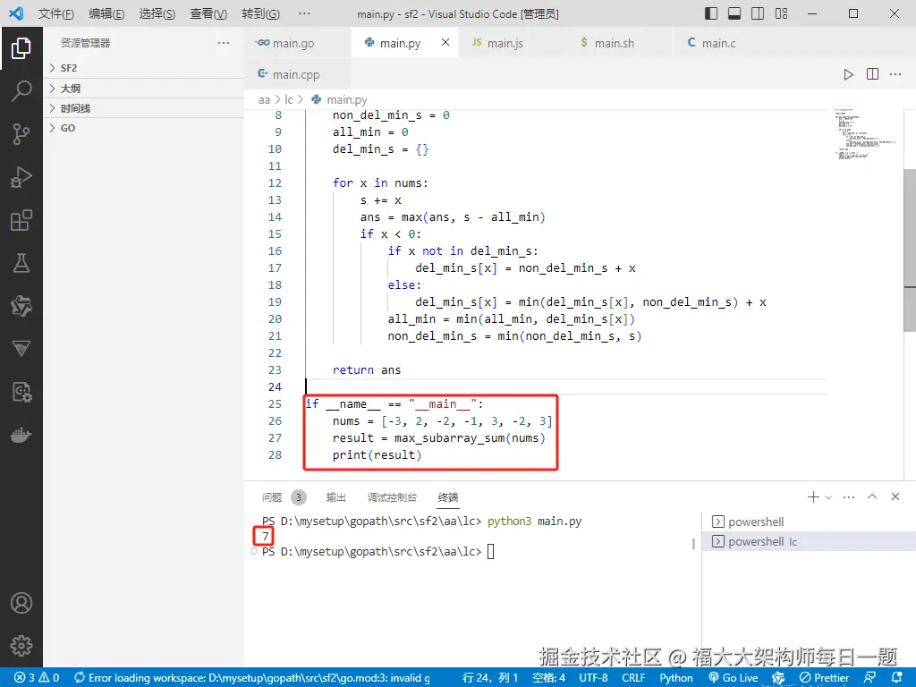
Task: Open terminal panel ellipsis actions
Action: tap(849, 497)
